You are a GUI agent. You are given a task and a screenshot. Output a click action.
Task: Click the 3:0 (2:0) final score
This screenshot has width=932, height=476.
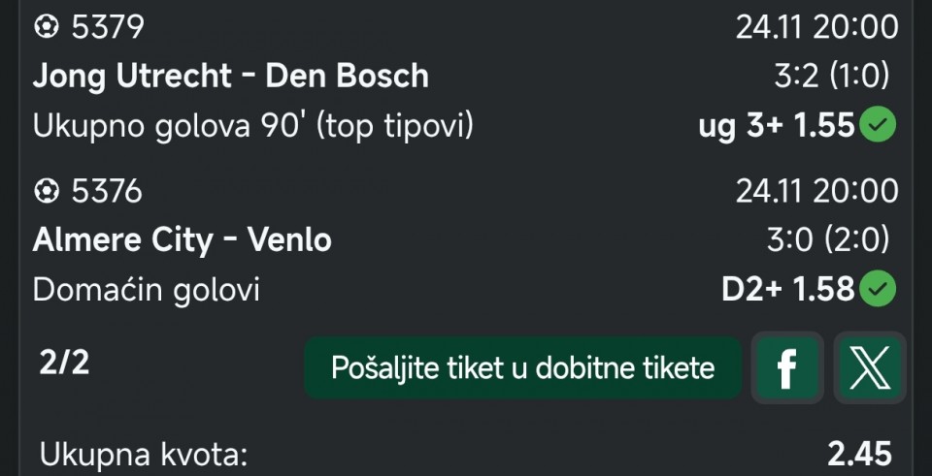[827, 240]
